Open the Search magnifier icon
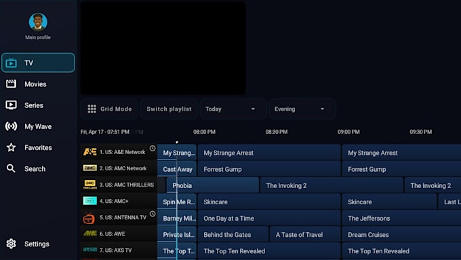This screenshot has width=461, height=260. coord(11,168)
